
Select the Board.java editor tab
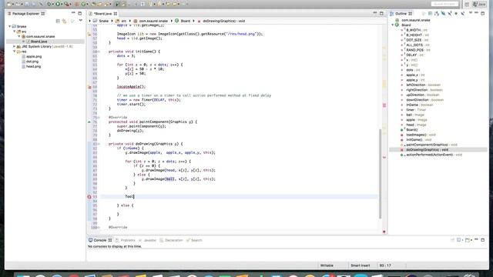102,14
